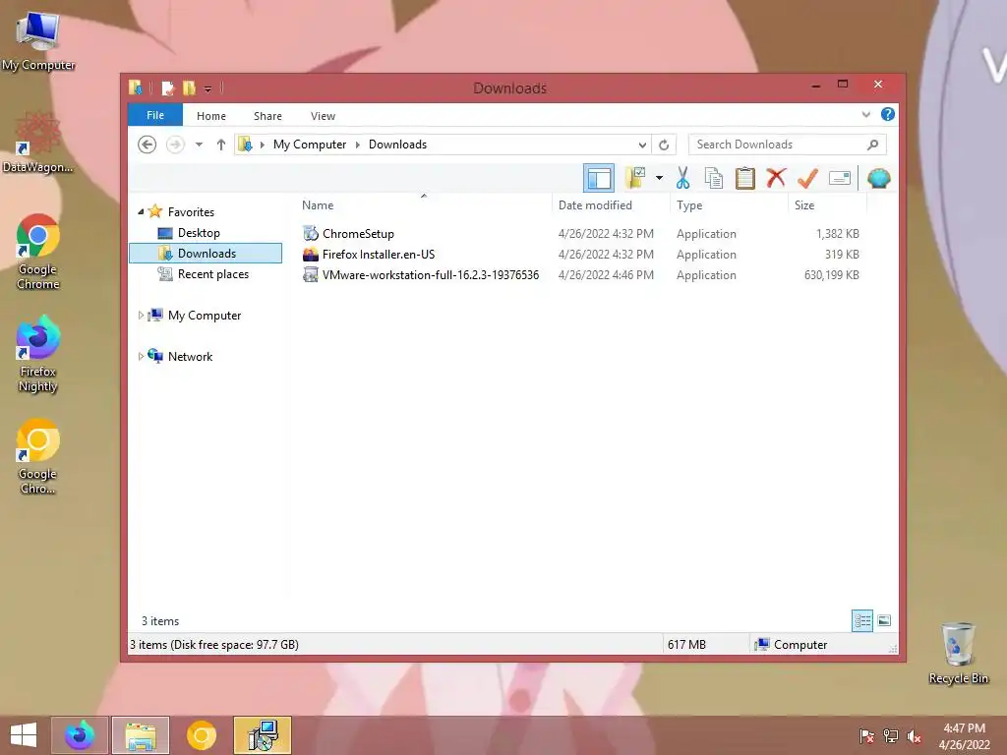The image size is (1007, 755).
Task: Refresh the Downloads folder
Action: (664, 145)
